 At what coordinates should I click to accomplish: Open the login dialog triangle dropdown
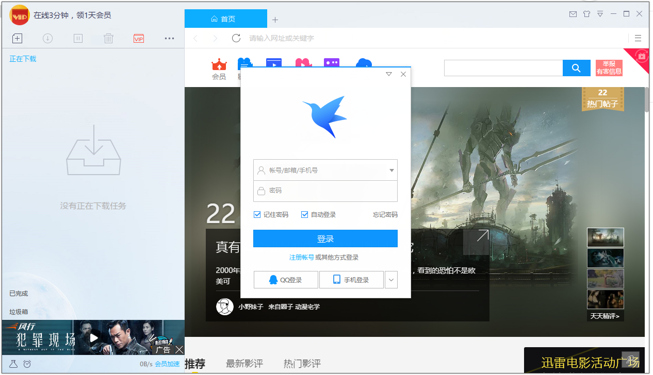pos(388,74)
